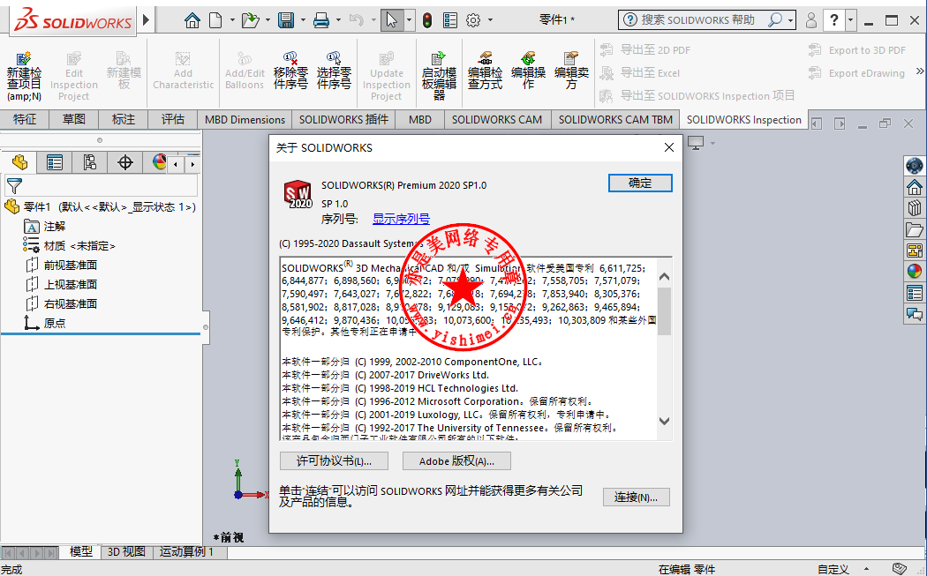This screenshot has height=576, width=927.
Task: Open the SOLIDWORKS 插件 tab
Action: (x=343, y=120)
